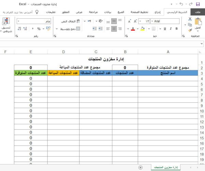205x171 pixels.
Task: Expand the fill color dropdown arrow
Action: [x=138, y=29]
